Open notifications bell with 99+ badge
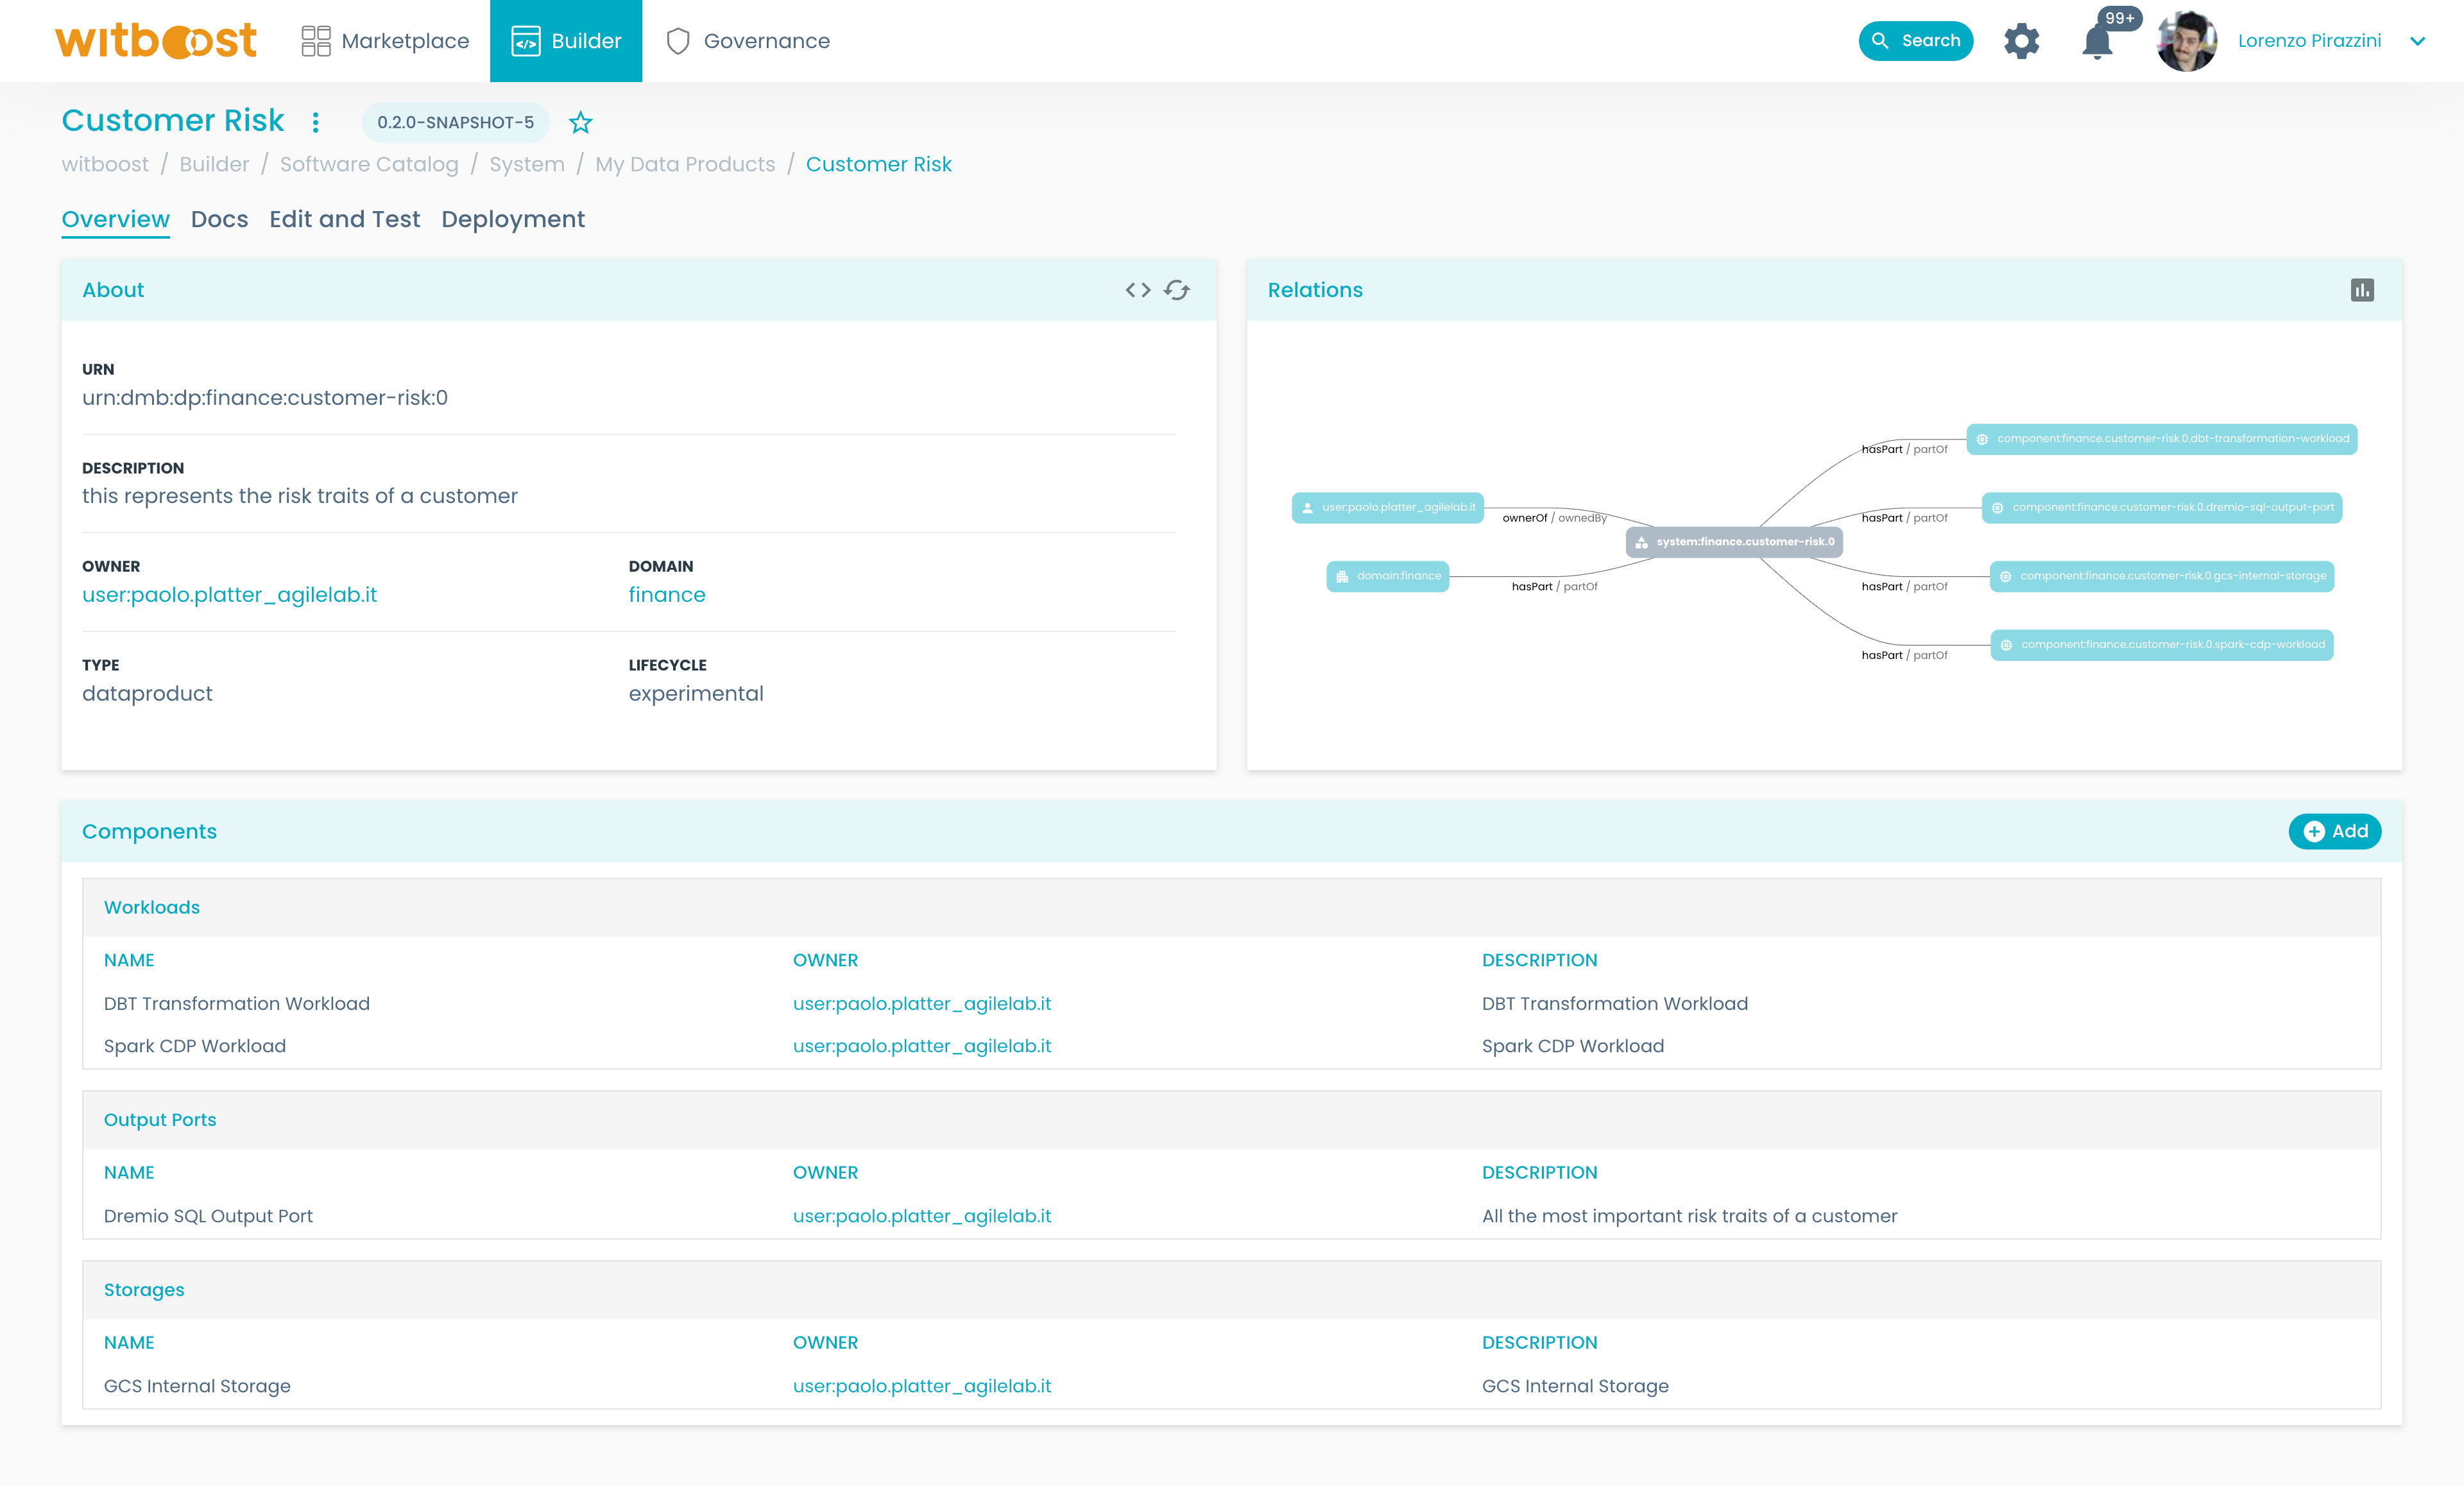This screenshot has height=1486, width=2464. pos(2097,42)
